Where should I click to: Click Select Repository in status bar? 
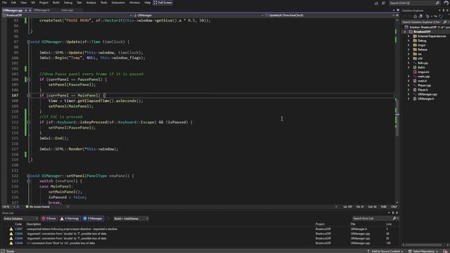coord(423,251)
